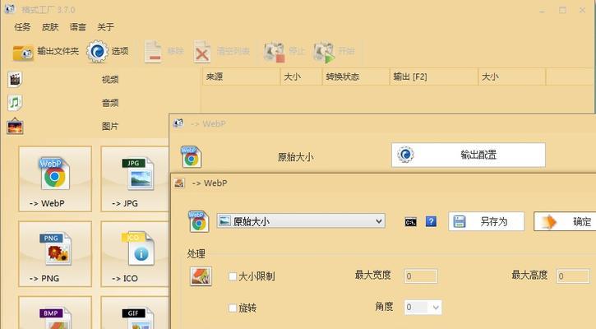Click the 输出 [F2] column header
The image size is (596, 329).
[434, 76]
